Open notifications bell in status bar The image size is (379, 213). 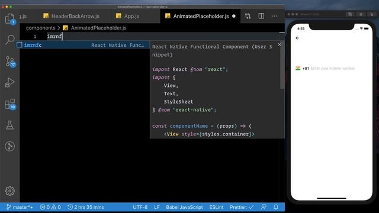276,207
